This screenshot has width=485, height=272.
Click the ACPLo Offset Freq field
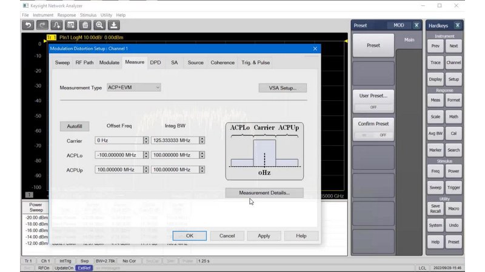click(x=119, y=155)
